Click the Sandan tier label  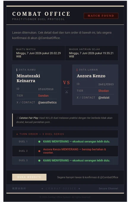(43, 96)
